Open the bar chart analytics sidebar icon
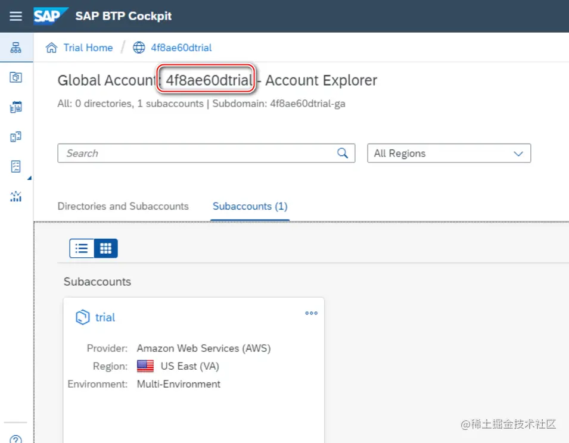The width and height of the screenshot is (569, 443). pyautogui.click(x=16, y=196)
